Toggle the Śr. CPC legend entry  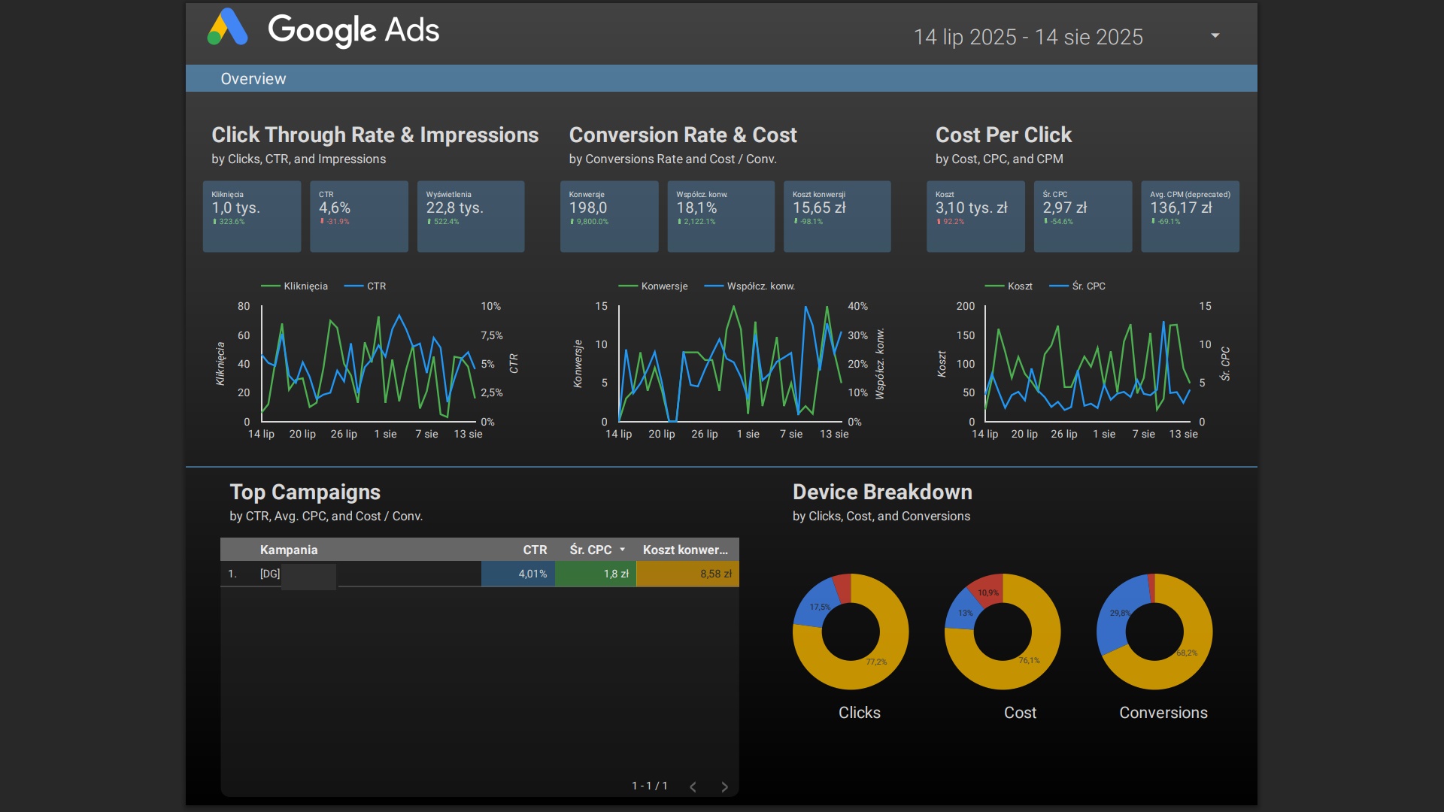pyautogui.click(x=1077, y=286)
